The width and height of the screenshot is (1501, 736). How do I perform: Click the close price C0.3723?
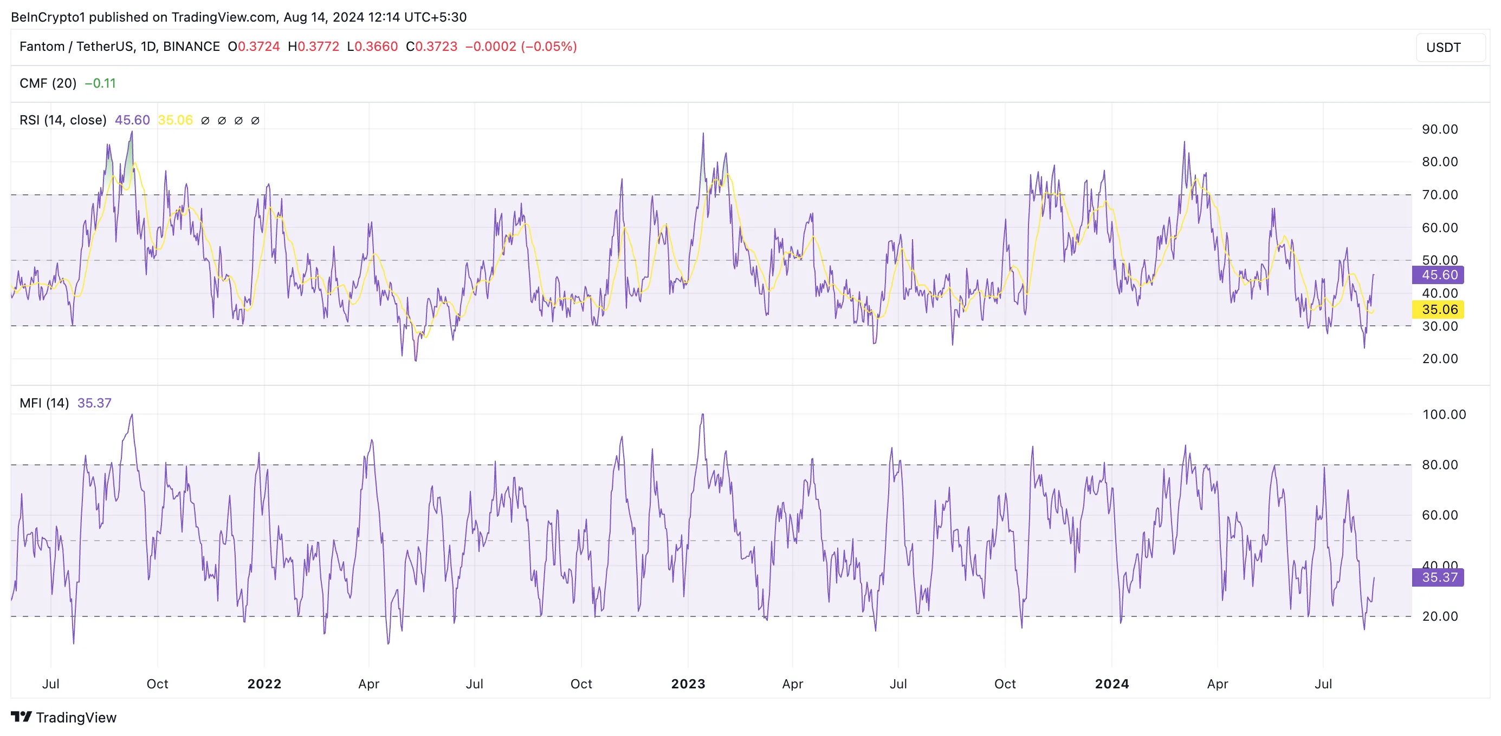tap(432, 47)
